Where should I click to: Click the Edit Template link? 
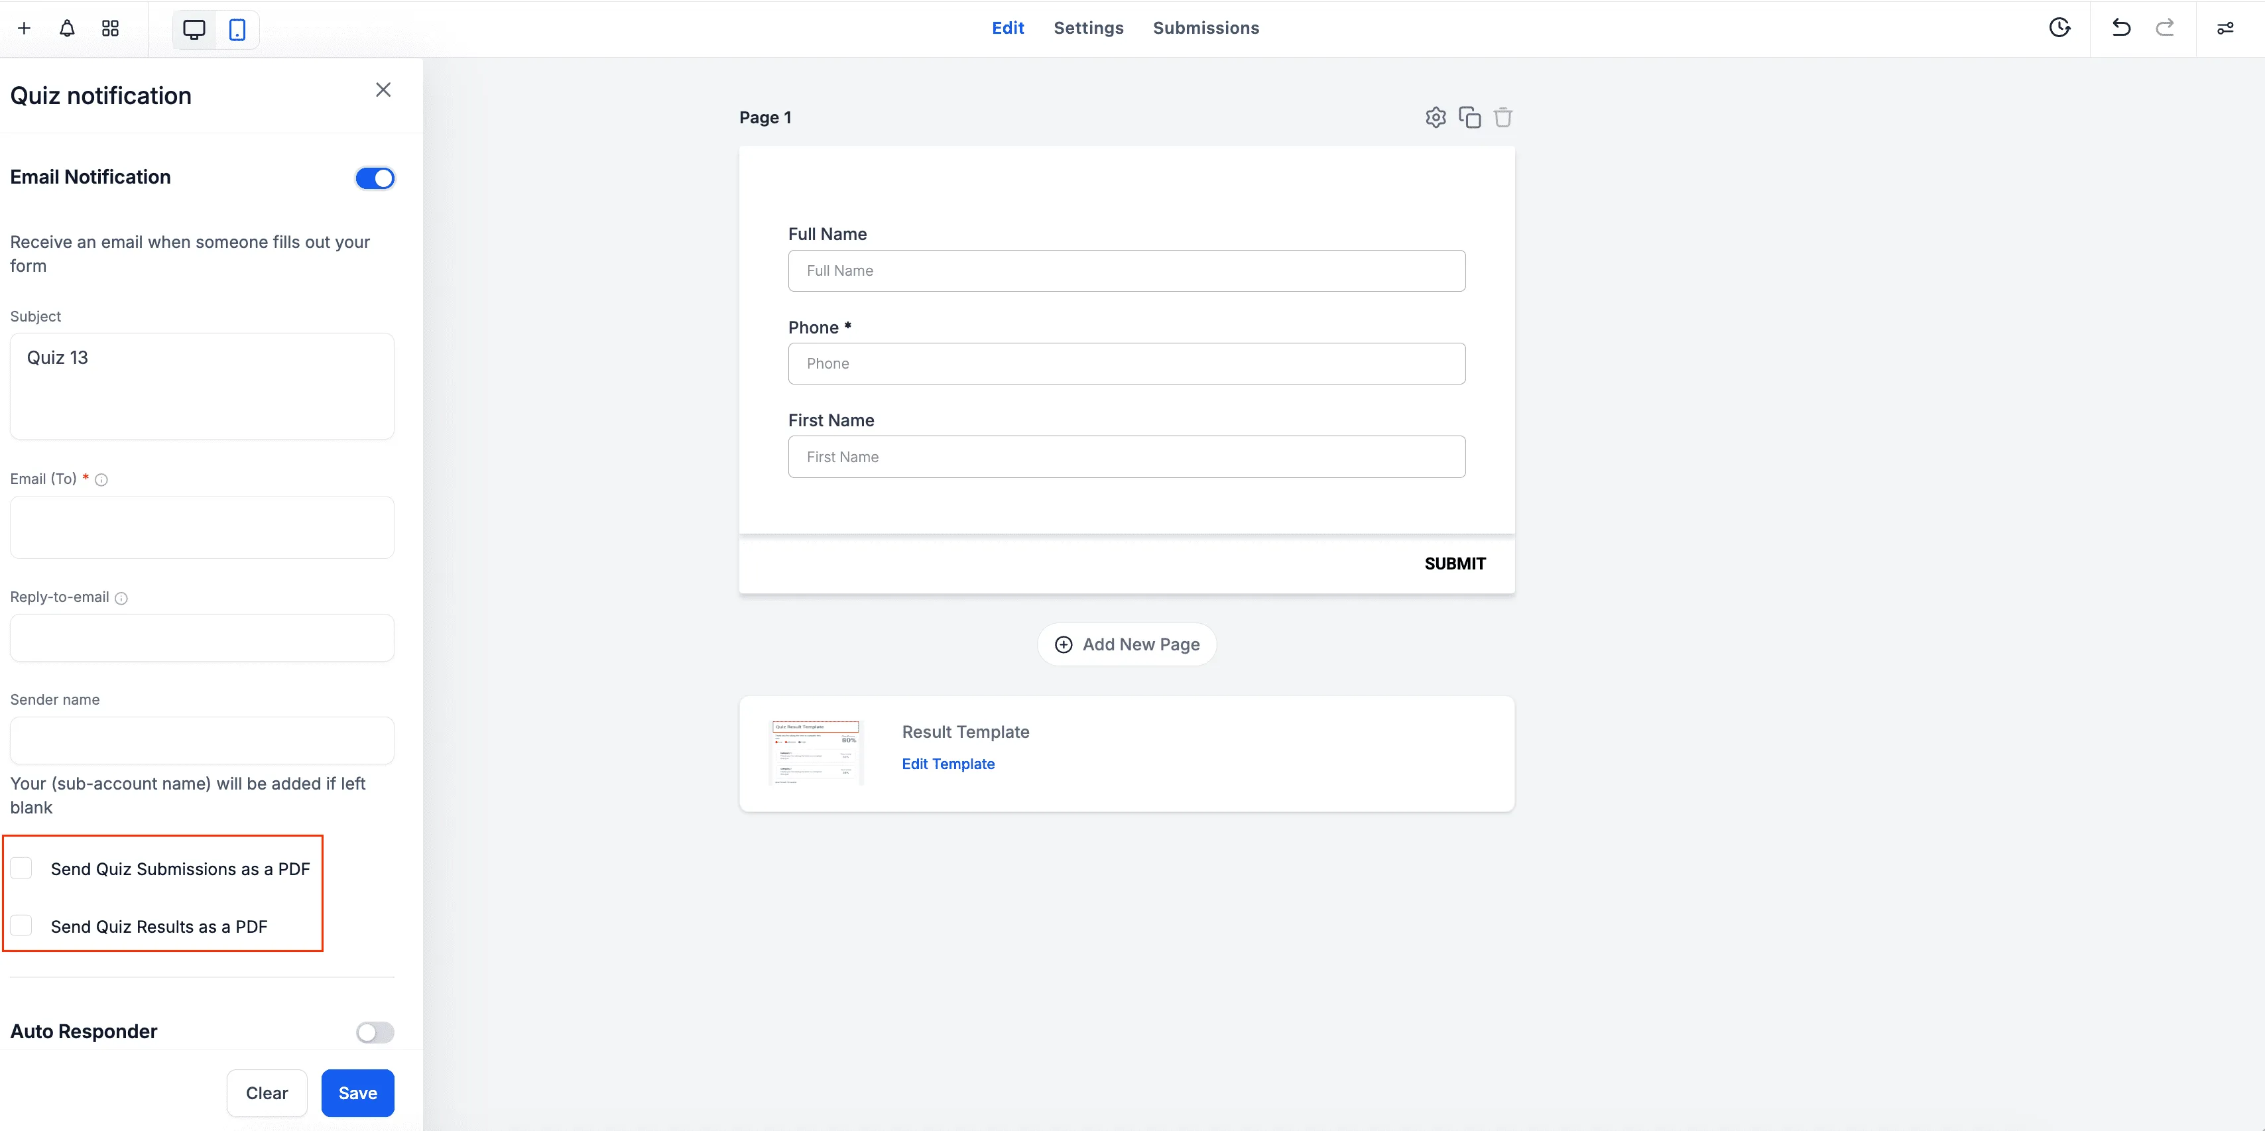[948, 763]
